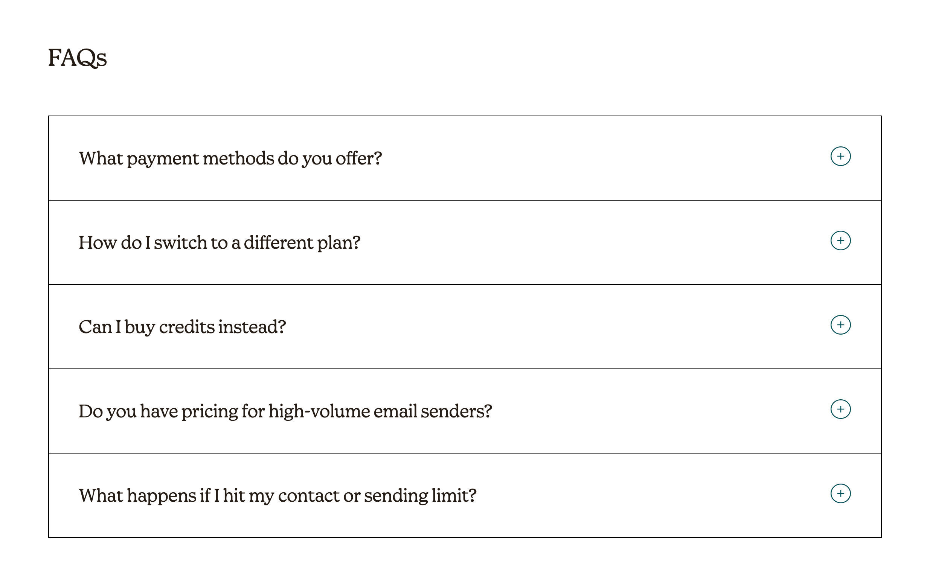Expand the 'Can I buy credits instead?' question
This screenshot has height=586, width=930.
click(183, 326)
